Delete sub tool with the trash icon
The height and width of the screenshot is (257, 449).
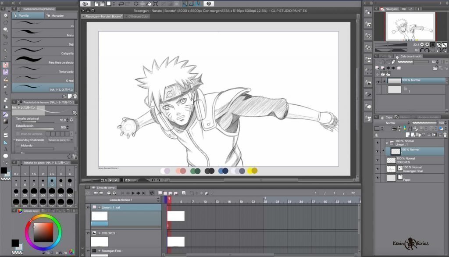pos(75,96)
